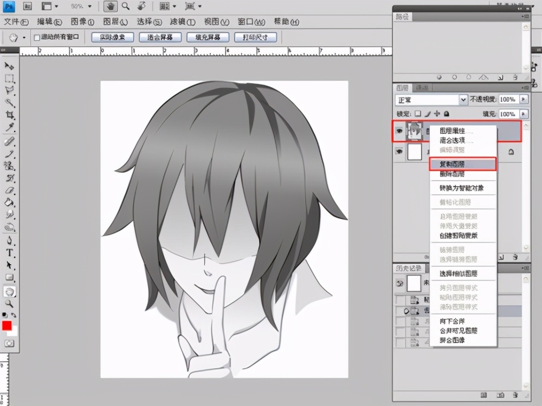Select the Eyedropper tool
This screenshot has height=406, width=542.
[10, 127]
